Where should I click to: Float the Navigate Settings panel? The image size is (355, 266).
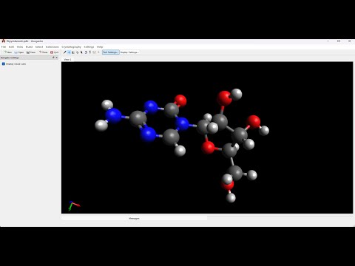53,58
